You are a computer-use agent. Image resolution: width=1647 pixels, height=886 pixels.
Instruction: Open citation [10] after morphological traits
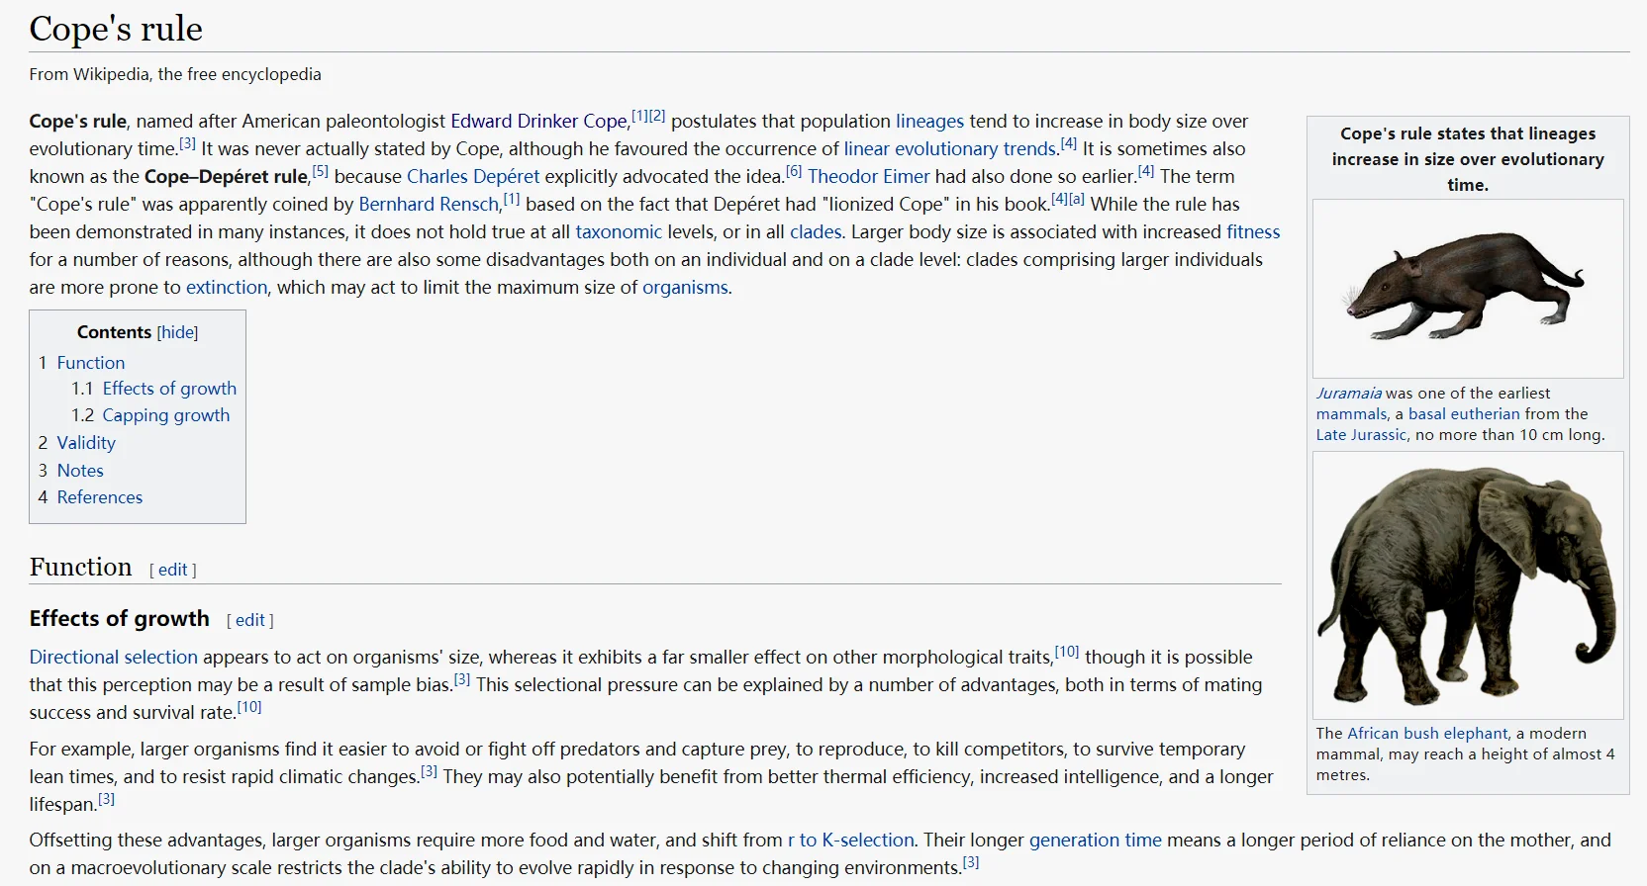click(x=1067, y=652)
